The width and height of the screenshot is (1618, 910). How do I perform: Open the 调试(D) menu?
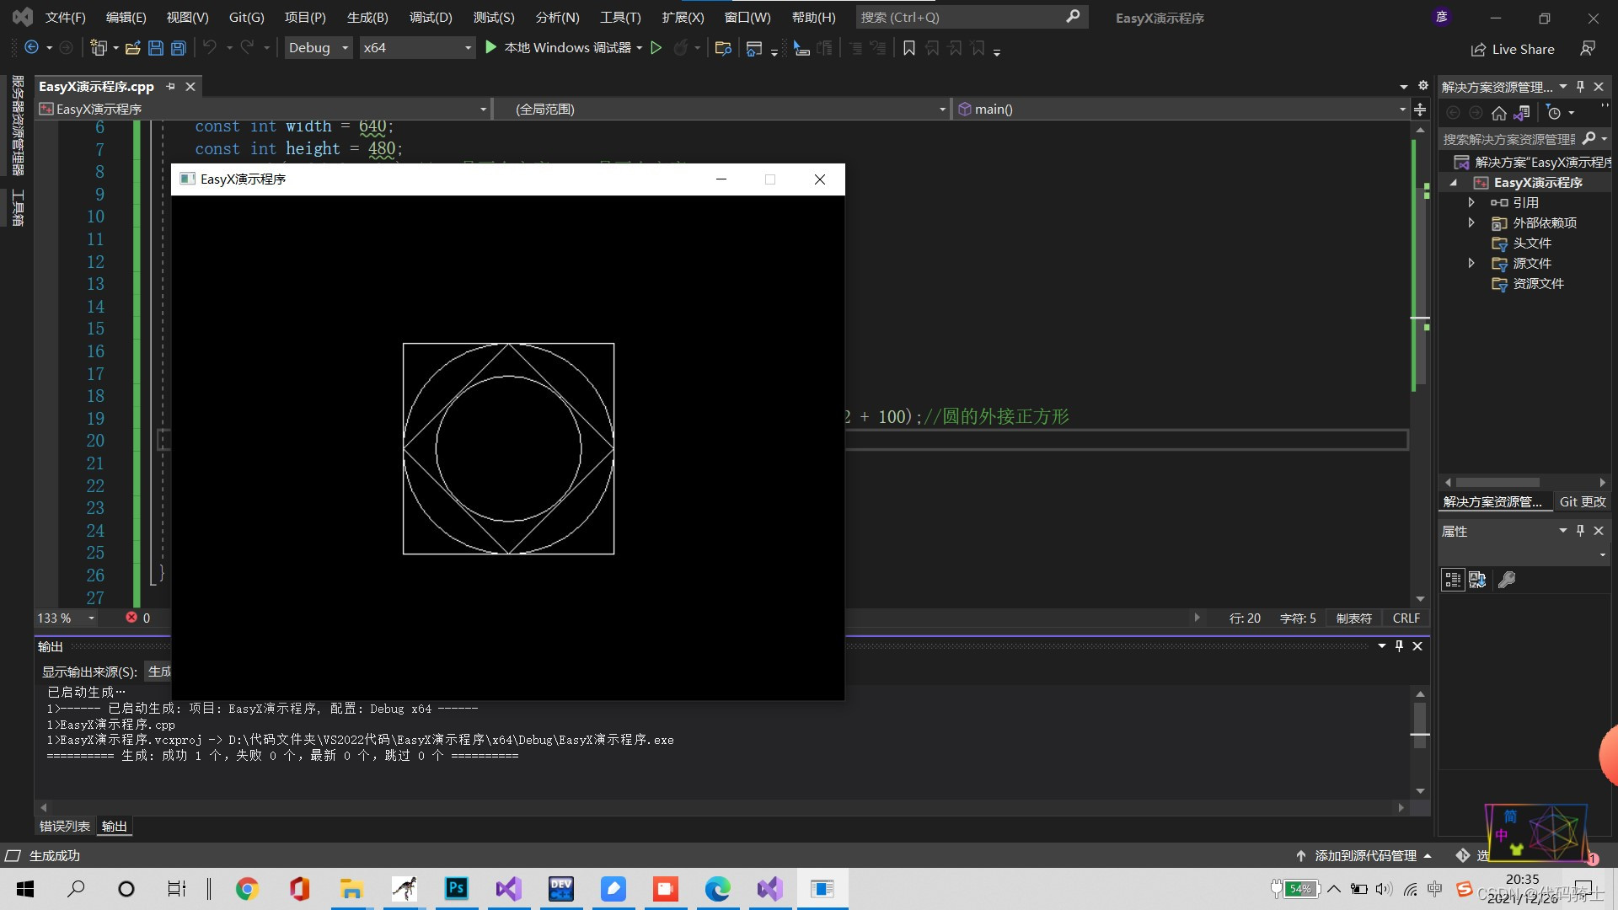pyautogui.click(x=430, y=17)
